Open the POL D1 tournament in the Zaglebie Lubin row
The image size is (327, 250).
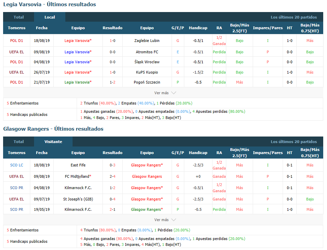click(x=17, y=41)
